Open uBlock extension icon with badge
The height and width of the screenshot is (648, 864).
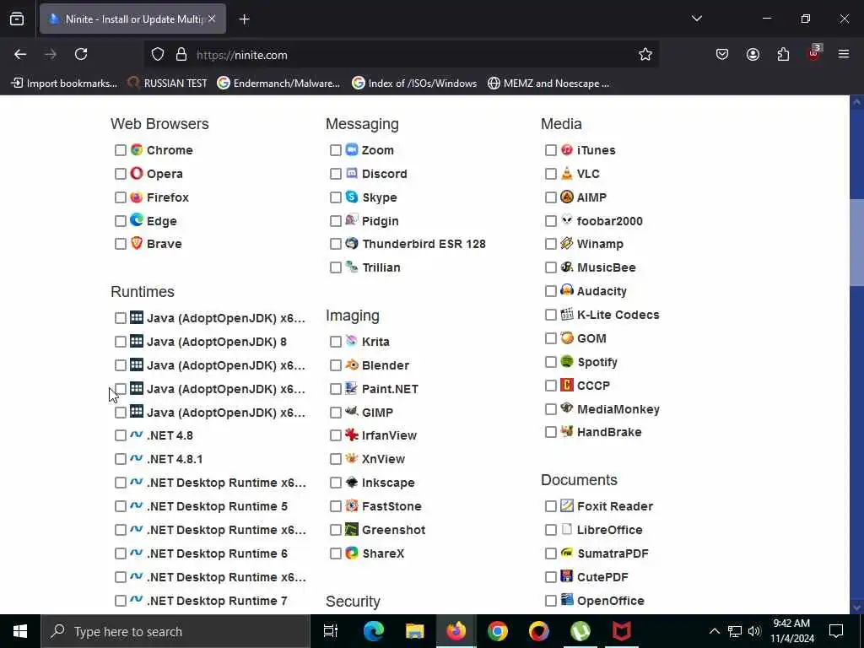814,53
